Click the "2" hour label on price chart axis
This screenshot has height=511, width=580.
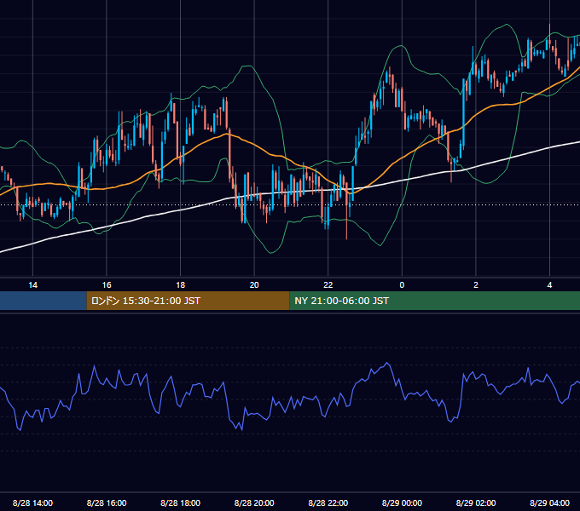pos(476,285)
